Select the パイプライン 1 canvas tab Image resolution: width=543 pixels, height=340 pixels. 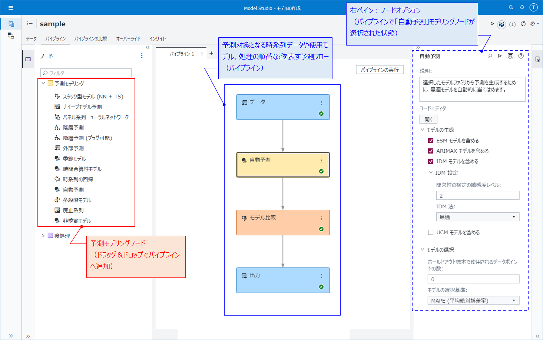(x=182, y=54)
